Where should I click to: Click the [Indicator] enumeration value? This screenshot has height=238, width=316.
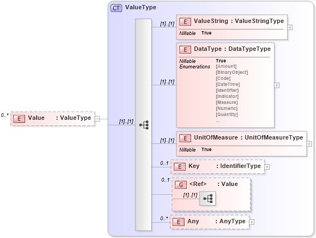point(227,97)
